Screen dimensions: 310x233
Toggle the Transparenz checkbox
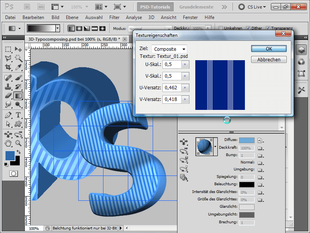(x=268, y=28)
